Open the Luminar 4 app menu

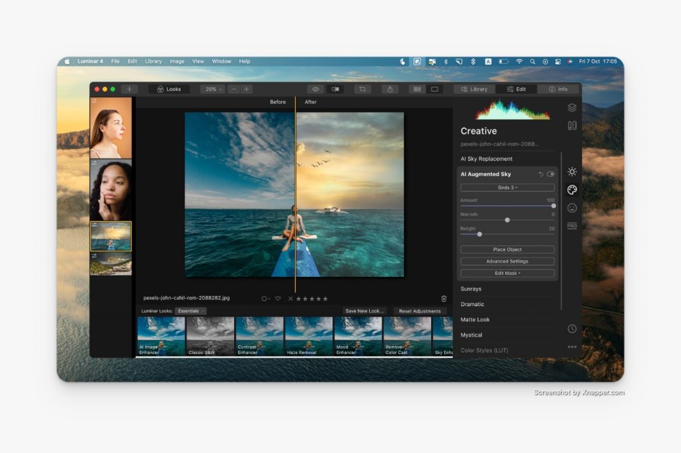[x=90, y=62]
